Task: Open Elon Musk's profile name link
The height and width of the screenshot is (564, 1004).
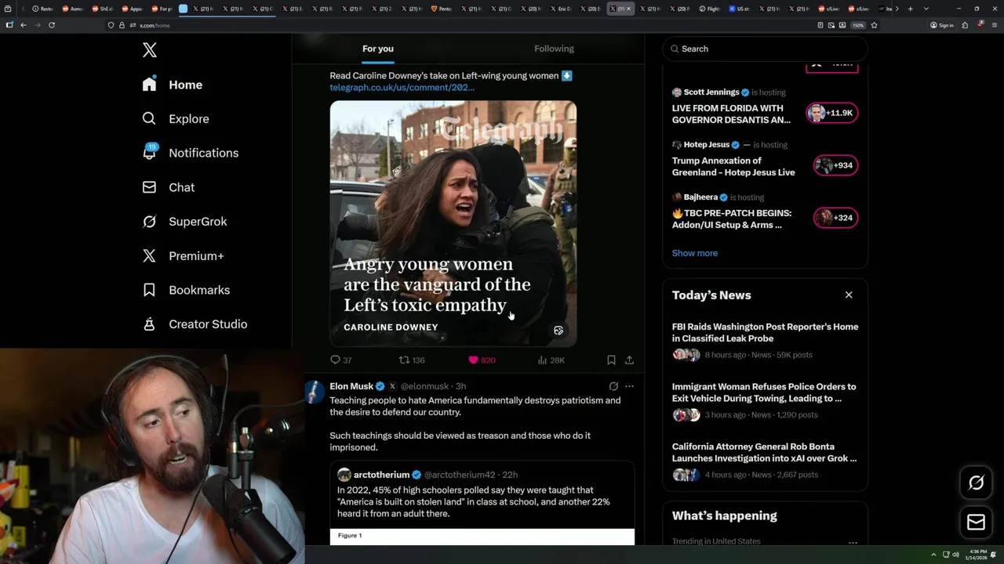Action: pos(351,386)
